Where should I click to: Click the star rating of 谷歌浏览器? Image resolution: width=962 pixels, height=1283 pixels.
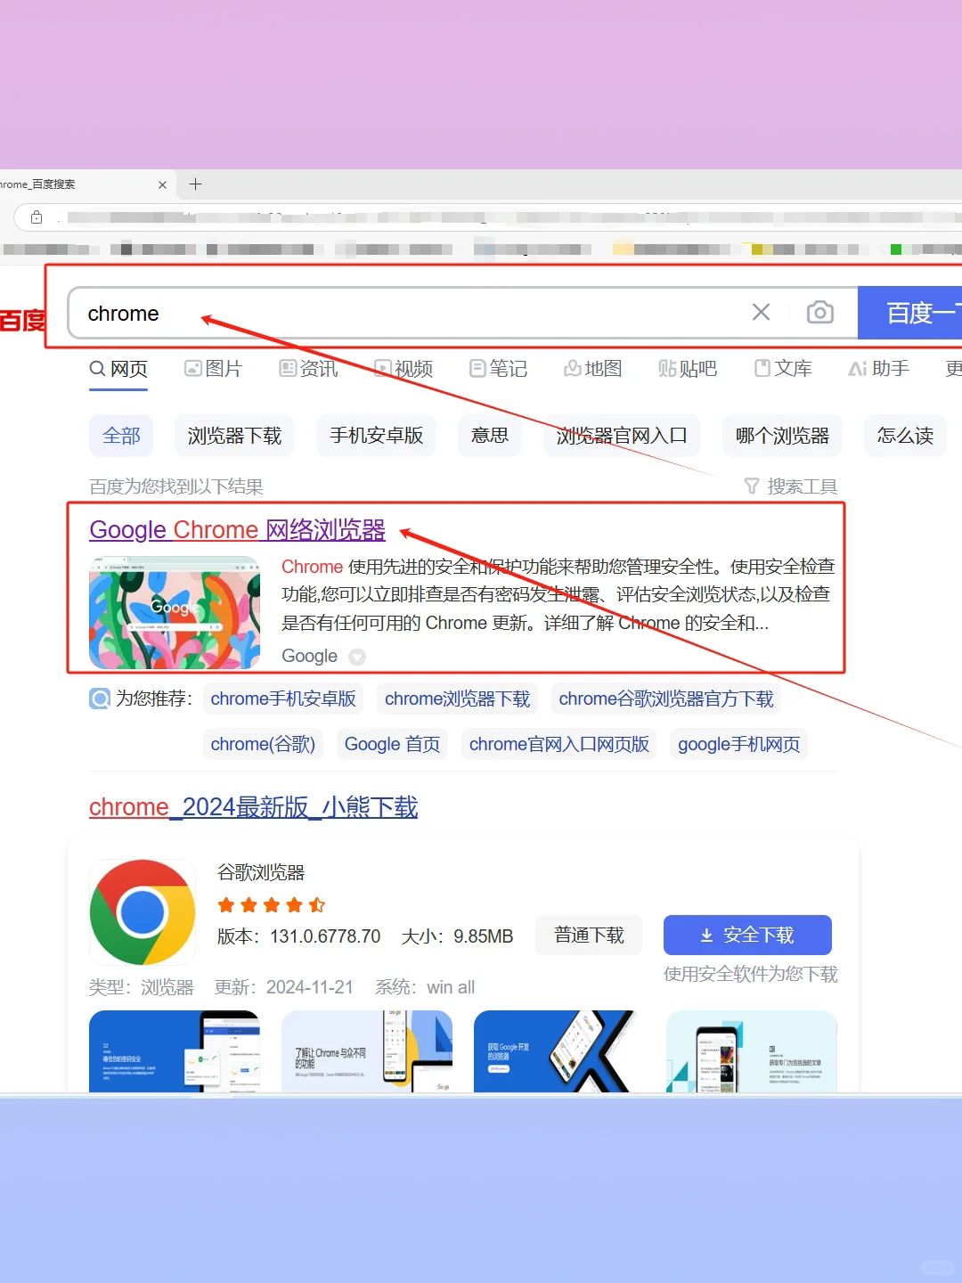pos(271,904)
